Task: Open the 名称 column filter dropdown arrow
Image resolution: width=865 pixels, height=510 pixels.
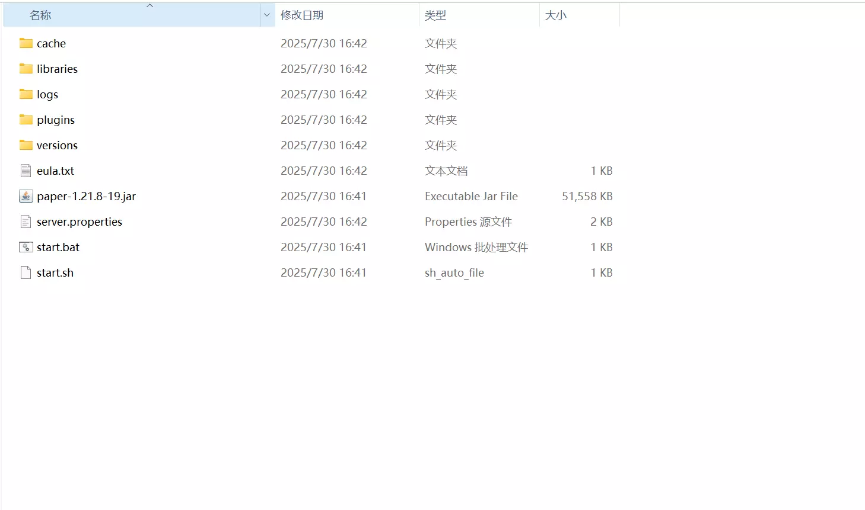Action: click(x=267, y=15)
